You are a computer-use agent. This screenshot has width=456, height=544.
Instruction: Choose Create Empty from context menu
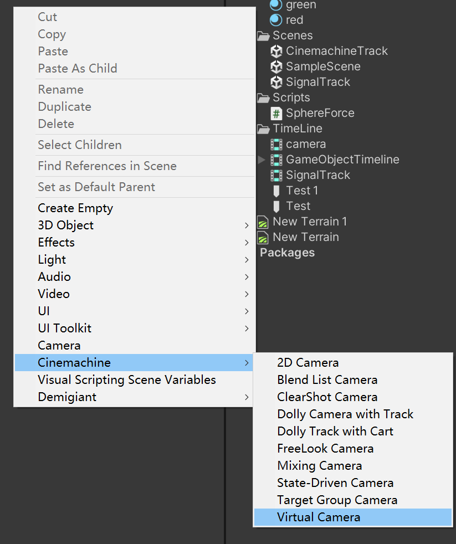pyautogui.click(x=135, y=208)
